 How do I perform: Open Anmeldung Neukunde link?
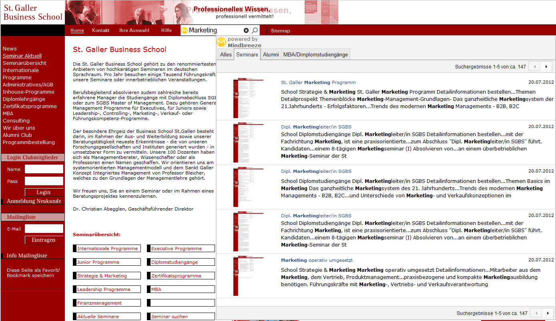(x=34, y=201)
